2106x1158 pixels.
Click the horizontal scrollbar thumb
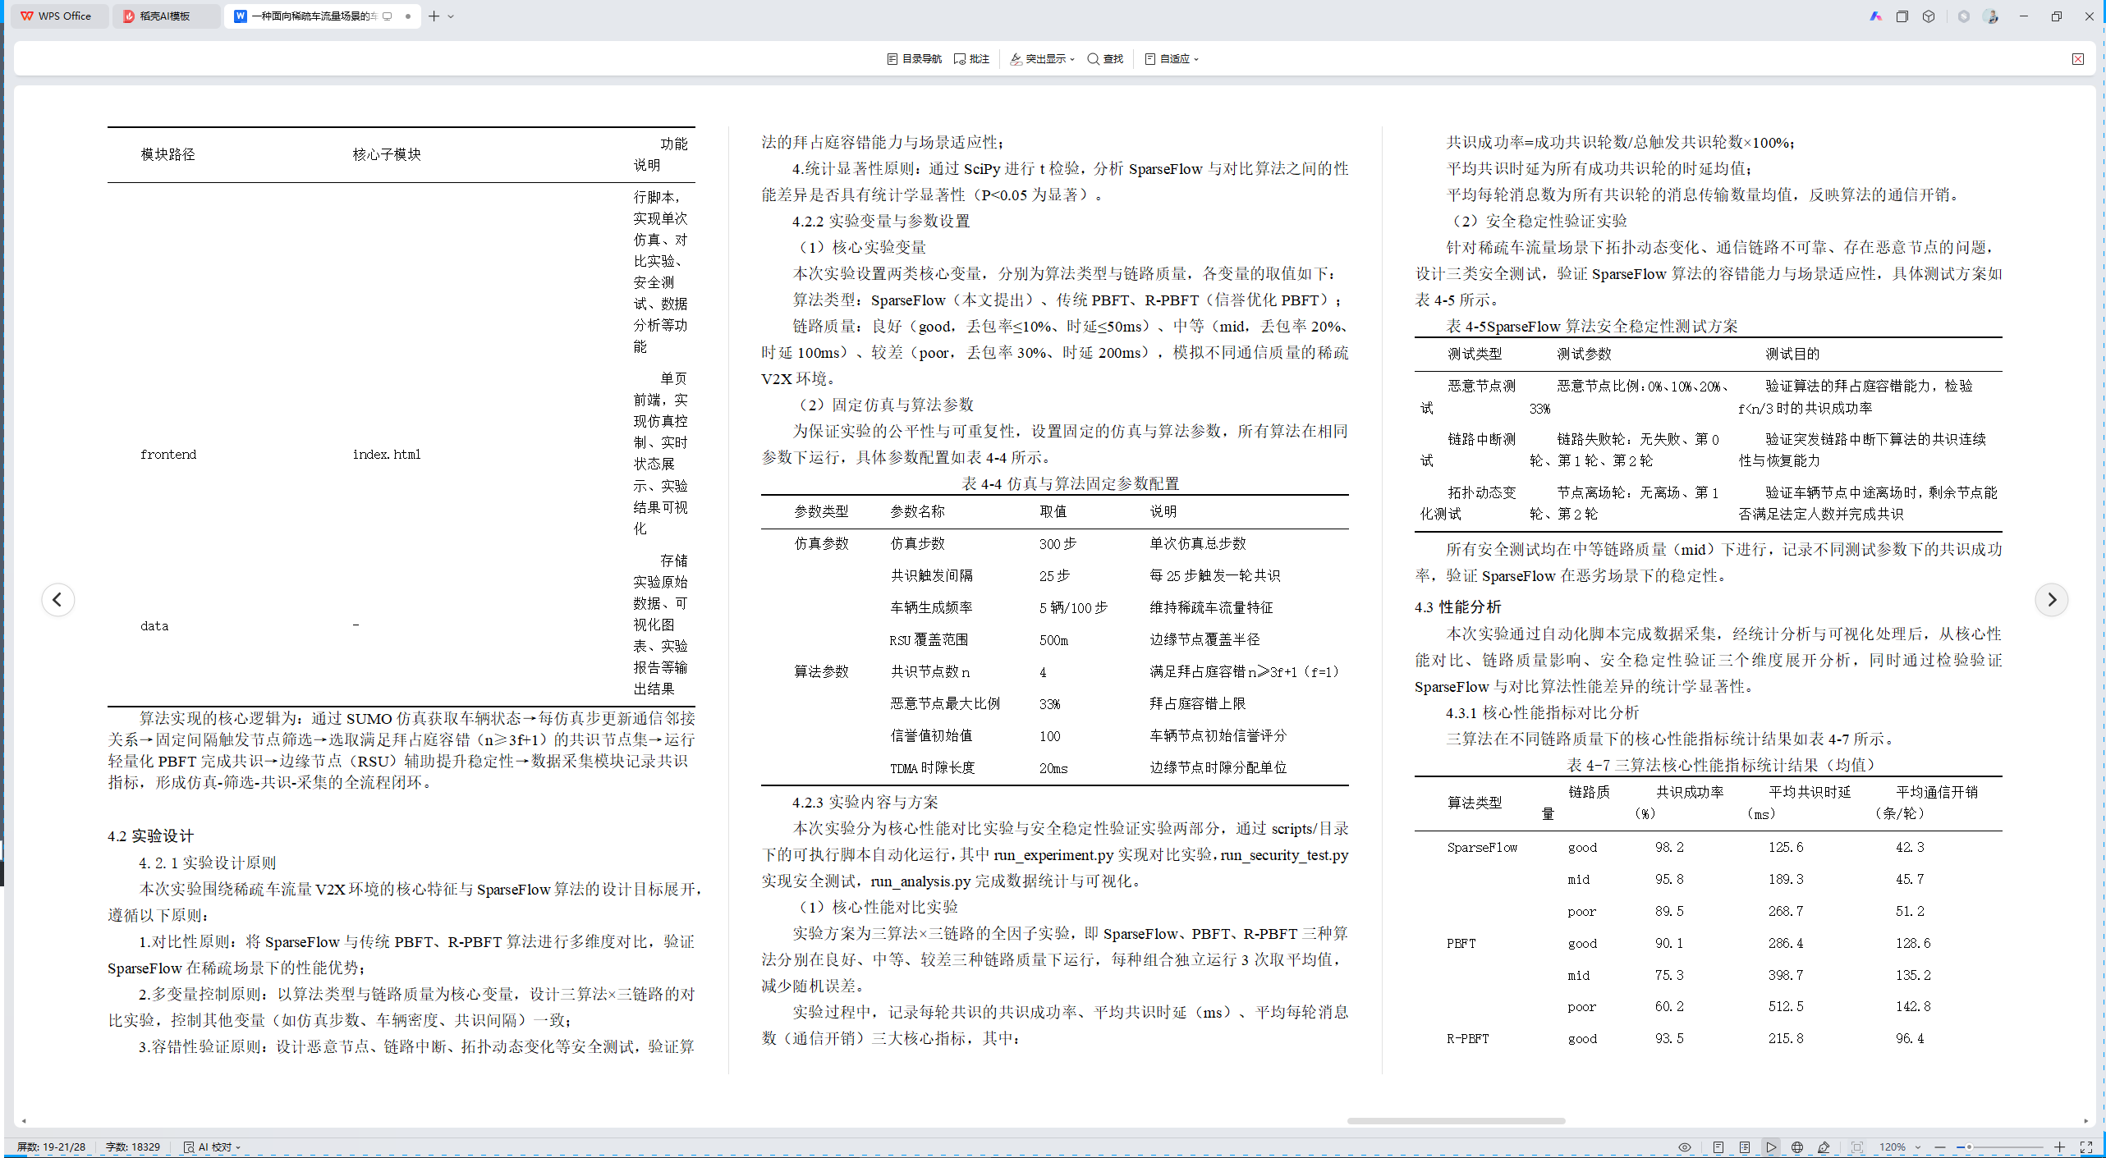[1456, 1121]
